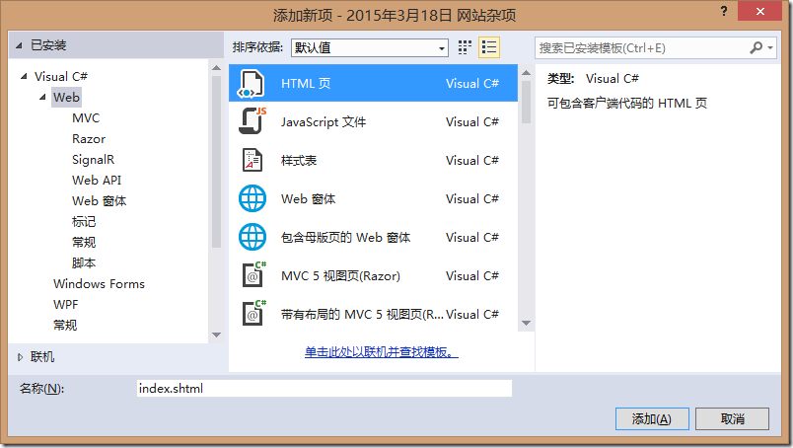Collapse the Web tree node
793x448 pixels.
[42, 97]
